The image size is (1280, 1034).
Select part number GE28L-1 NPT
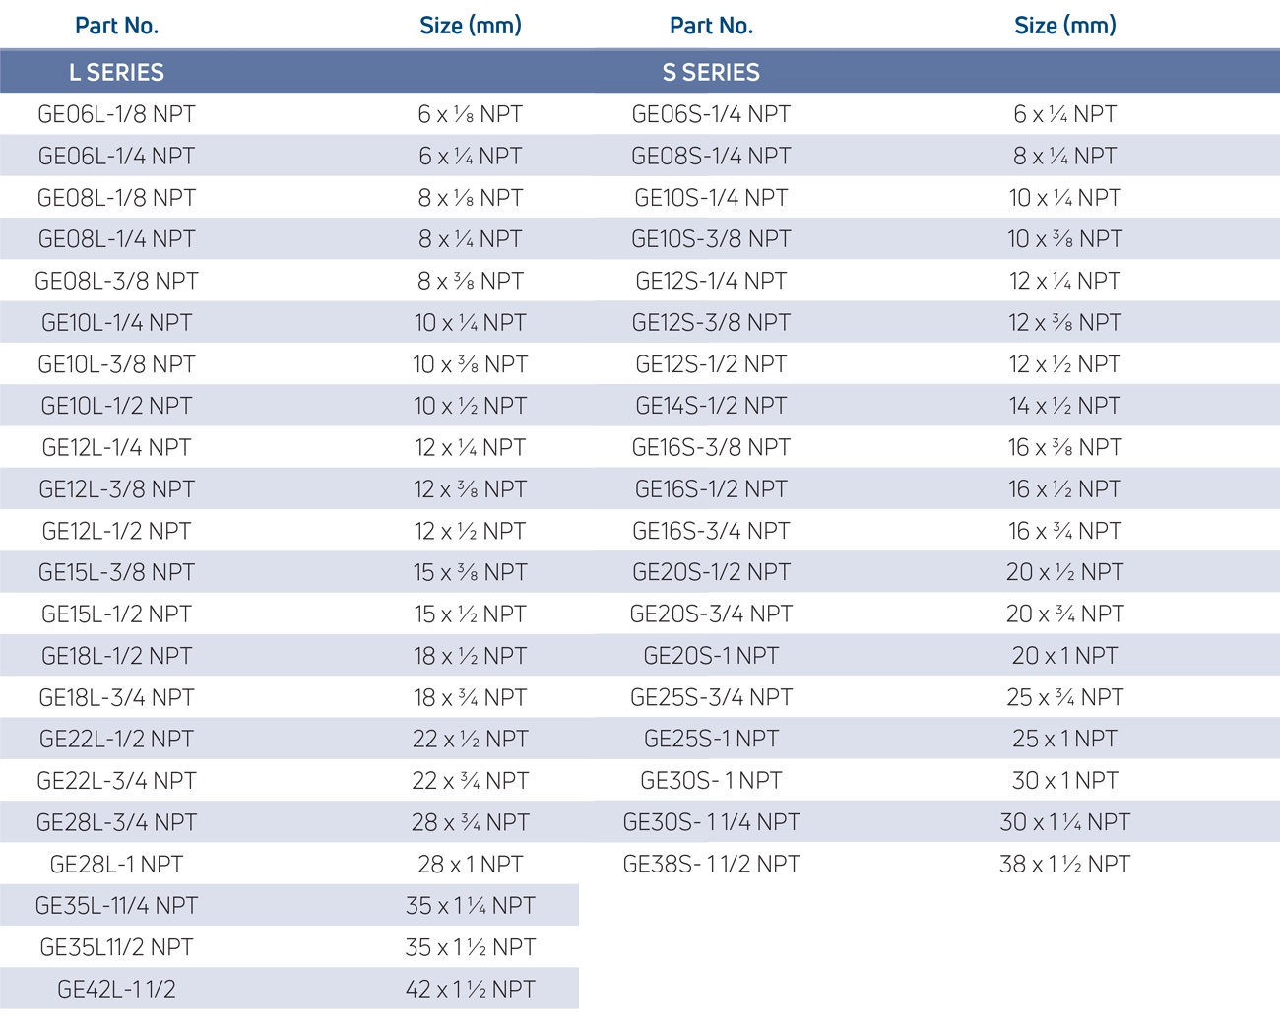point(116,865)
